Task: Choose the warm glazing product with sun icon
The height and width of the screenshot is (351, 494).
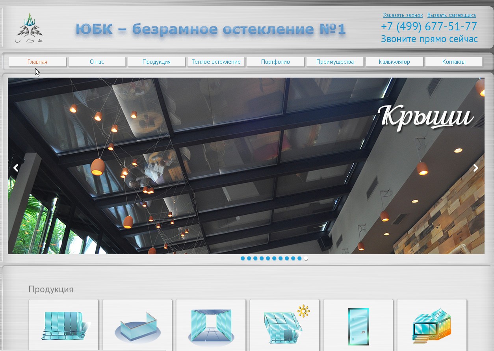Action: [284, 326]
